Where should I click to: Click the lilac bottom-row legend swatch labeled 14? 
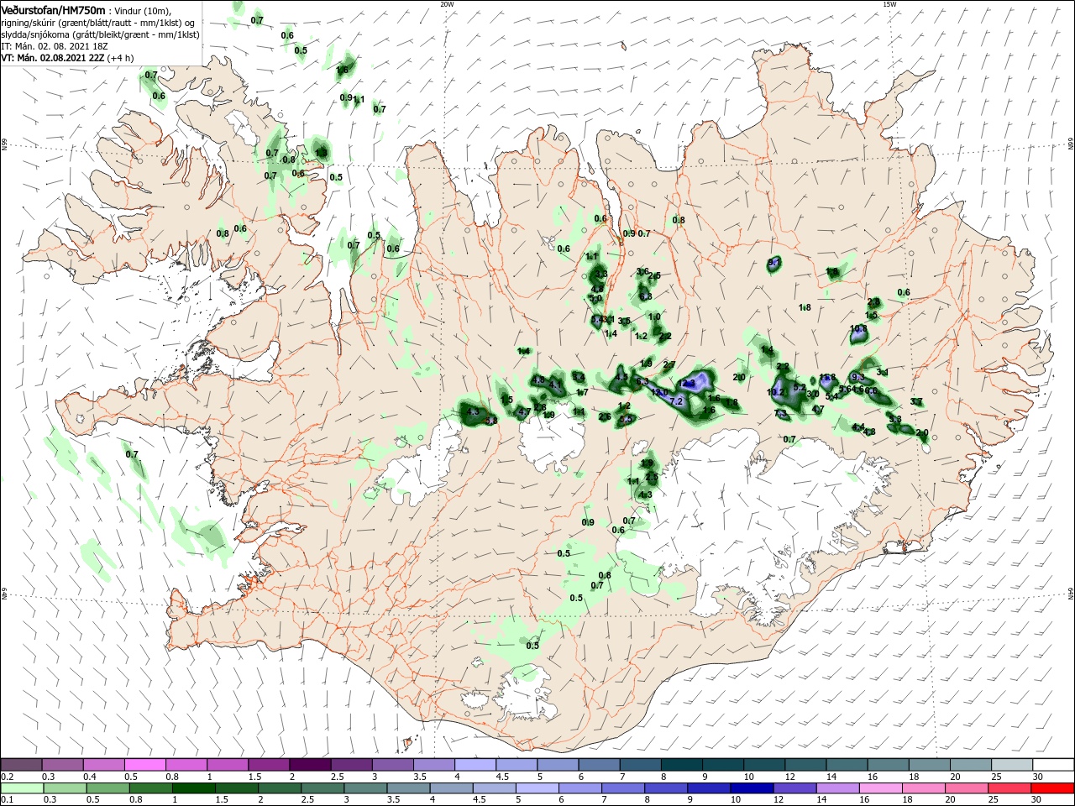(x=838, y=788)
